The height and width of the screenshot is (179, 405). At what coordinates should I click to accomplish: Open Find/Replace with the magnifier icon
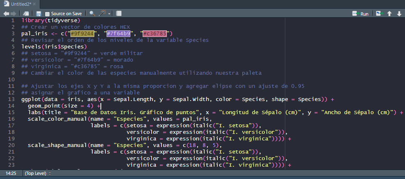tap(92, 14)
